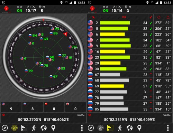Sort by azimuth column header icon
Screen dimensions: 173x133
click(x=158, y=17)
